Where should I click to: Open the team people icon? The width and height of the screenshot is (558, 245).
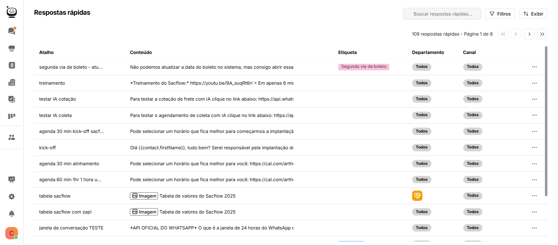click(11, 137)
